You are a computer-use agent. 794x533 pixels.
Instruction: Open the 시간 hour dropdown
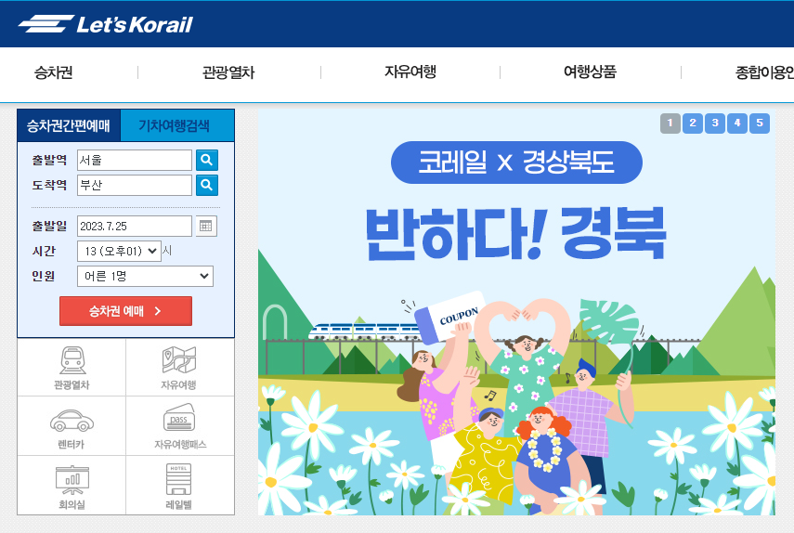pos(119,251)
